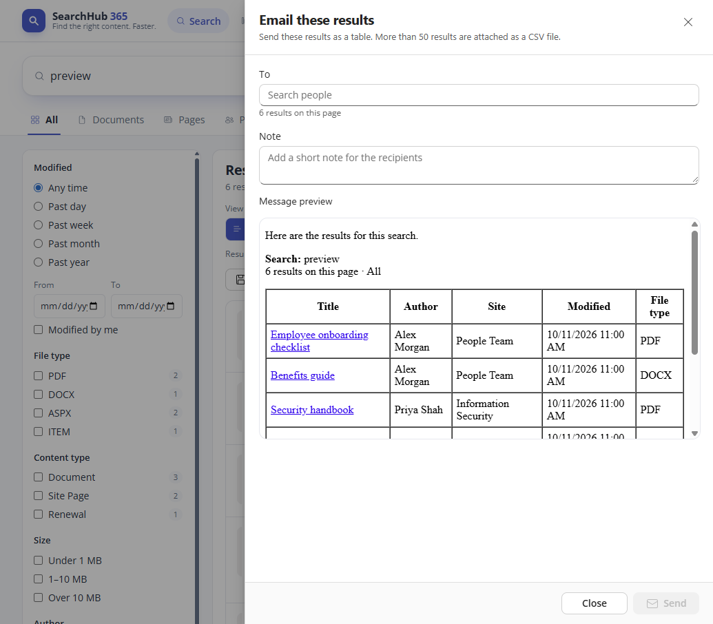This screenshot has height=624, width=713.
Task: Click the save icon button under Results
Action: [240, 280]
